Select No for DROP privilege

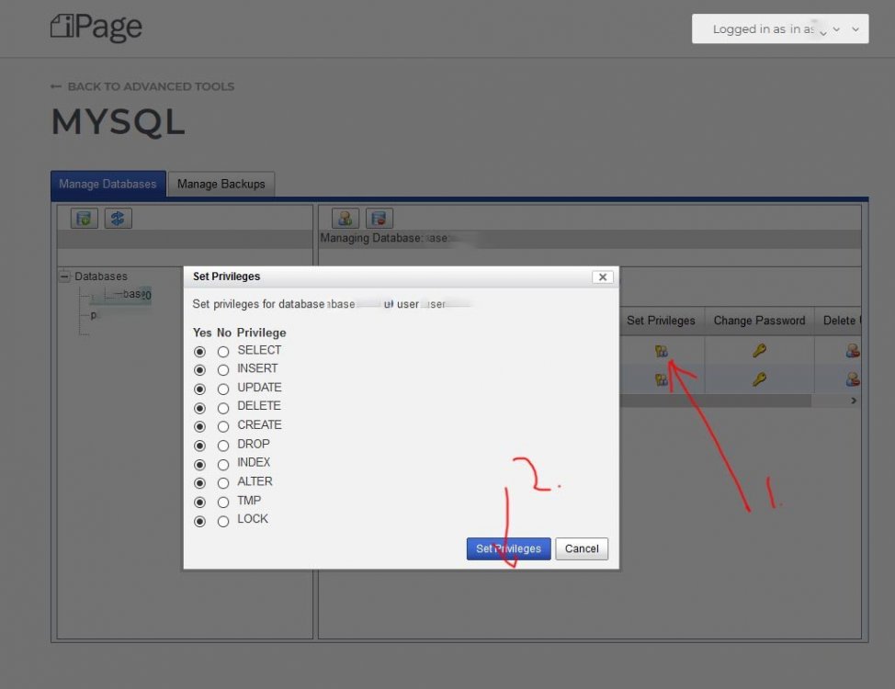click(223, 446)
